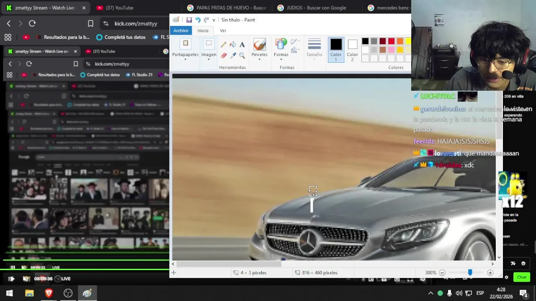
Task: Click the Paint zoom out minus button
Action: click(x=442, y=273)
